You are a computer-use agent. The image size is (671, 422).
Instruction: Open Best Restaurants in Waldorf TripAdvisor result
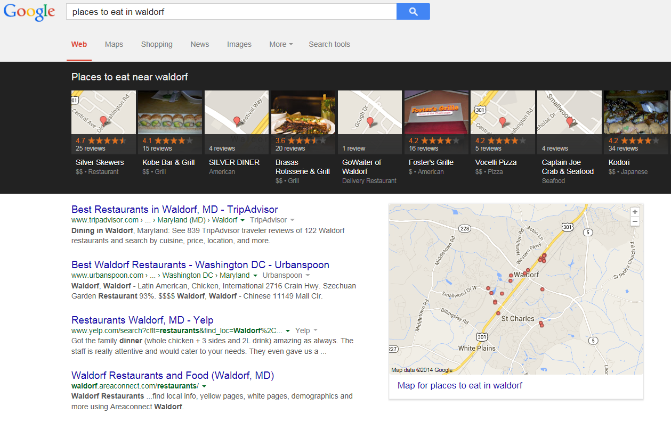175,210
